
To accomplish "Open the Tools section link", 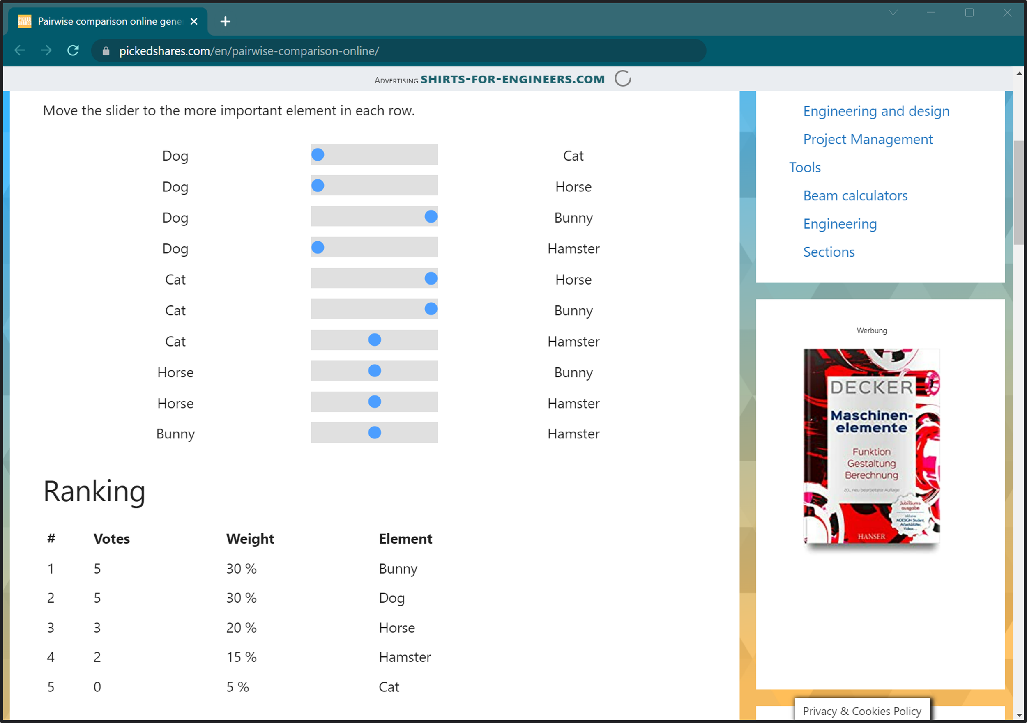I will point(805,167).
